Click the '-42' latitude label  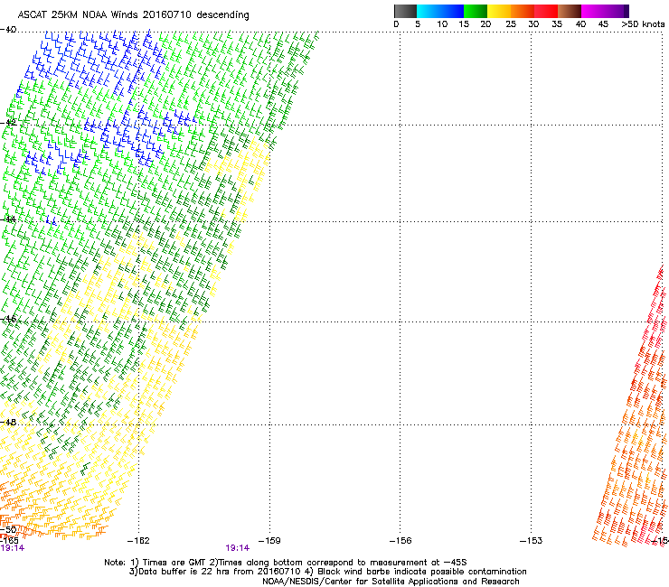coord(8,122)
